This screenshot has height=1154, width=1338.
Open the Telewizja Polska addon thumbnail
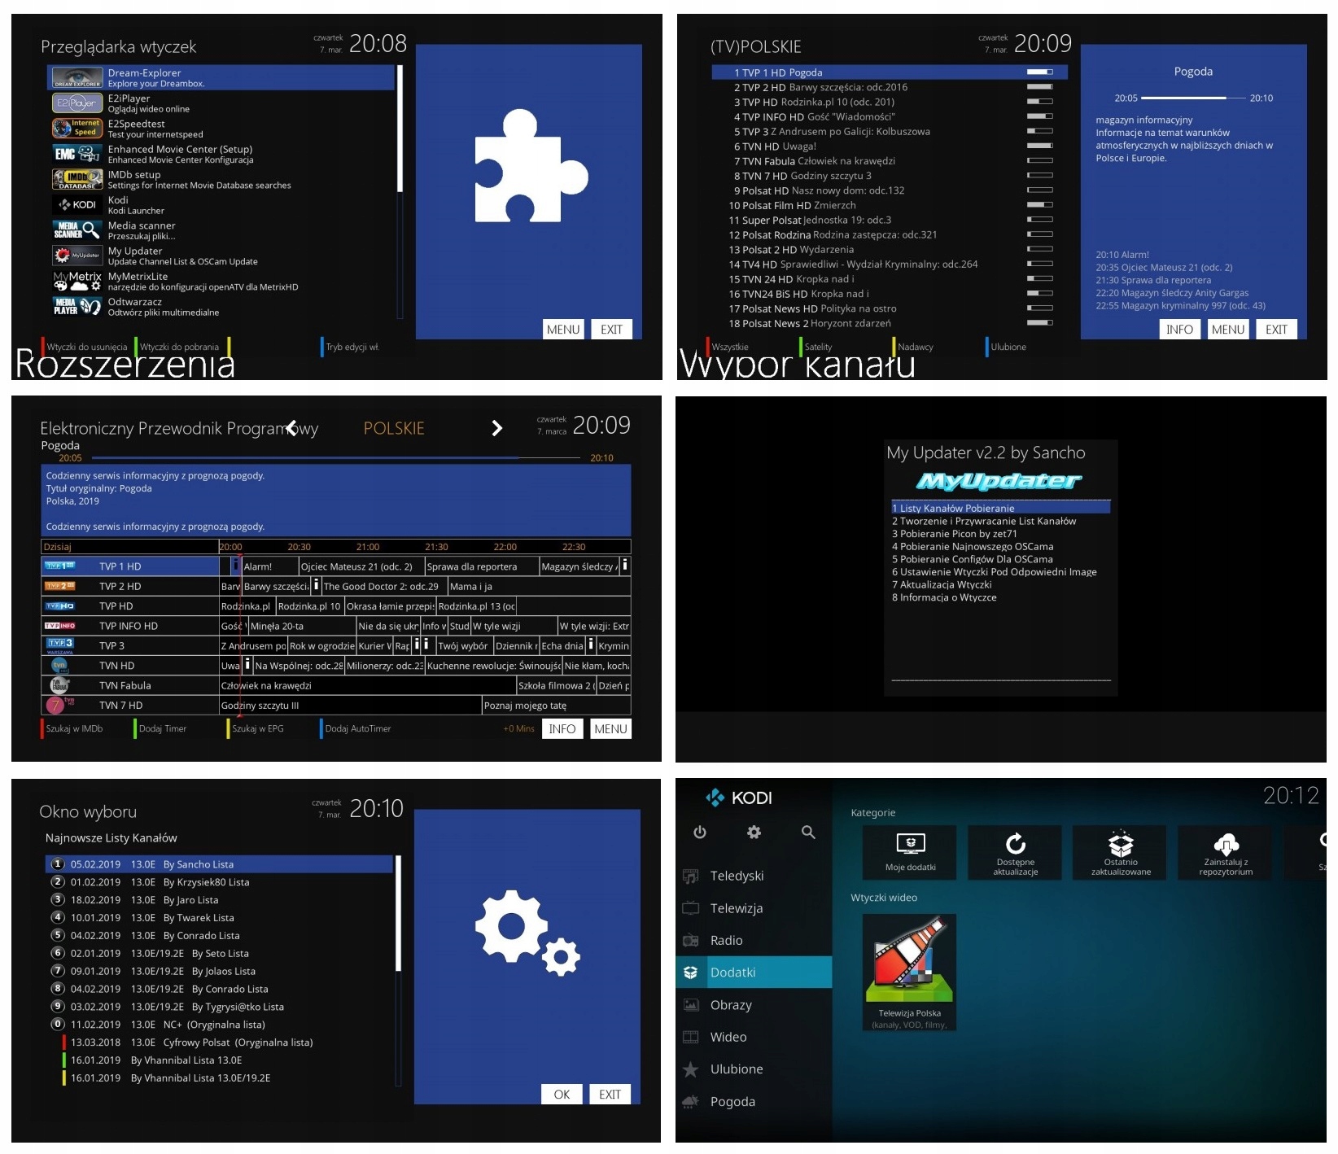coord(909,964)
